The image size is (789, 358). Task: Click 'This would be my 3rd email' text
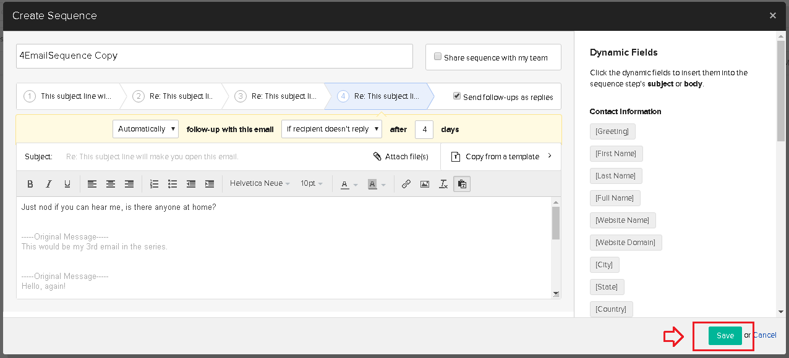coord(95,247)
